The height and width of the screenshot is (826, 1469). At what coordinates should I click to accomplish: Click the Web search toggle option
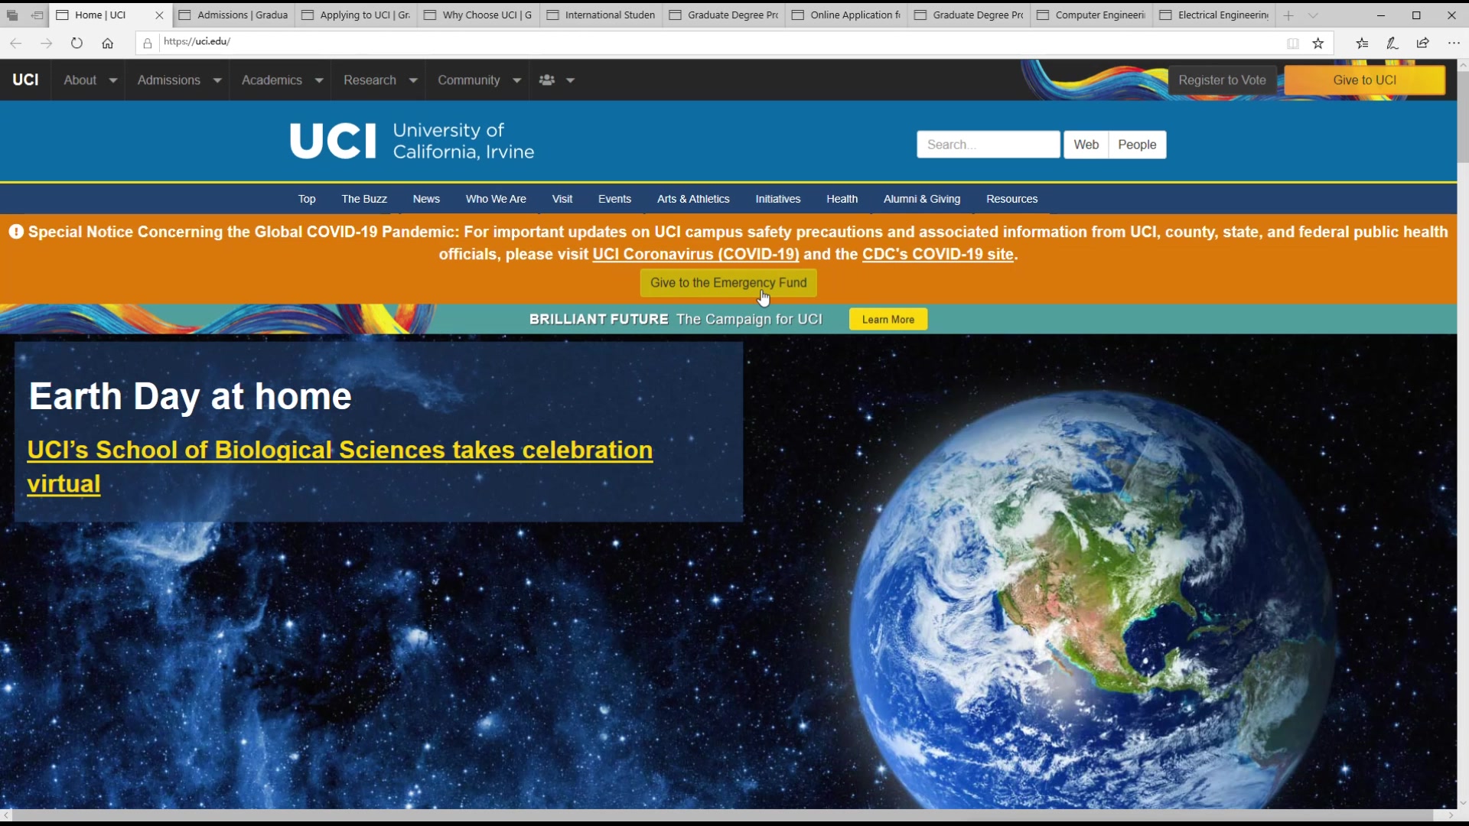(x=1086, y=145)
